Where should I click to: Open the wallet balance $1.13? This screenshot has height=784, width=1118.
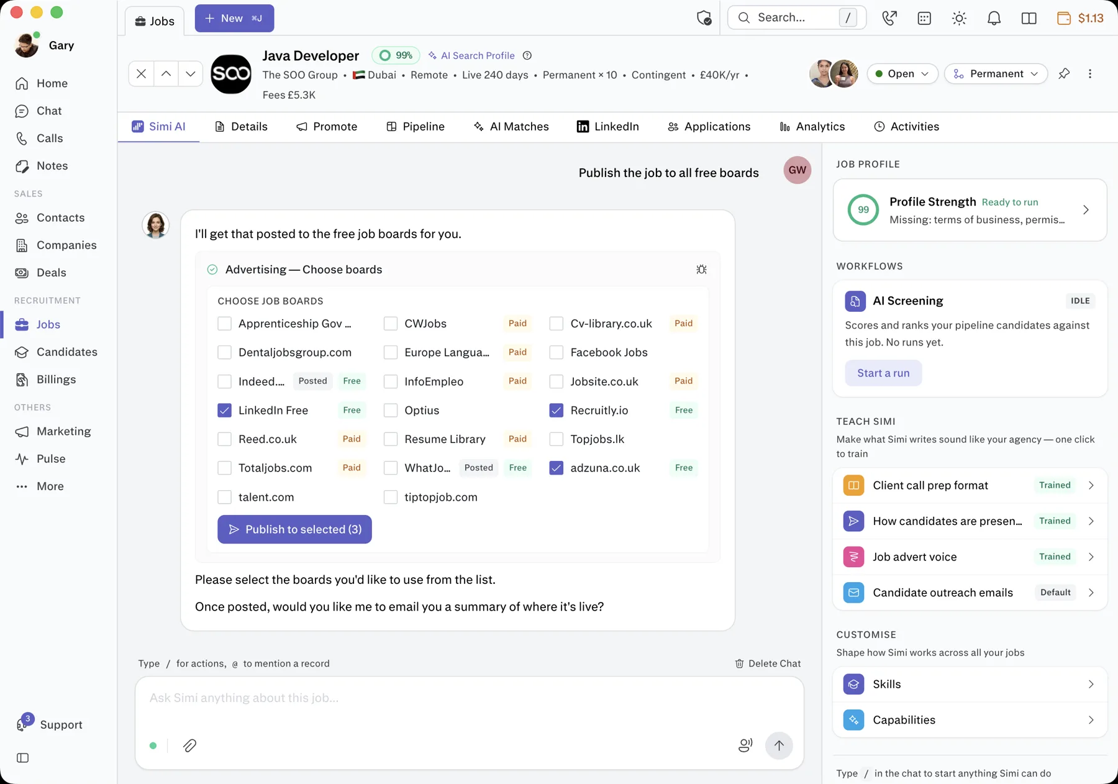pyautogui.click(x=1080, y=18)
